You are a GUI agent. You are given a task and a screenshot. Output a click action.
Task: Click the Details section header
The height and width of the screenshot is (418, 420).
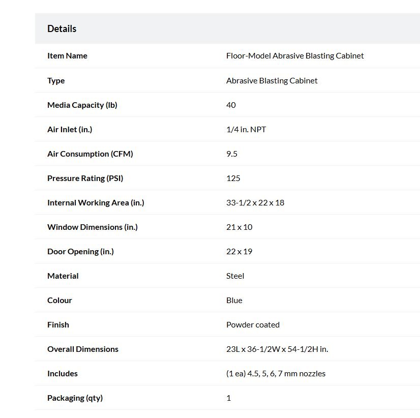pos(62,28)
